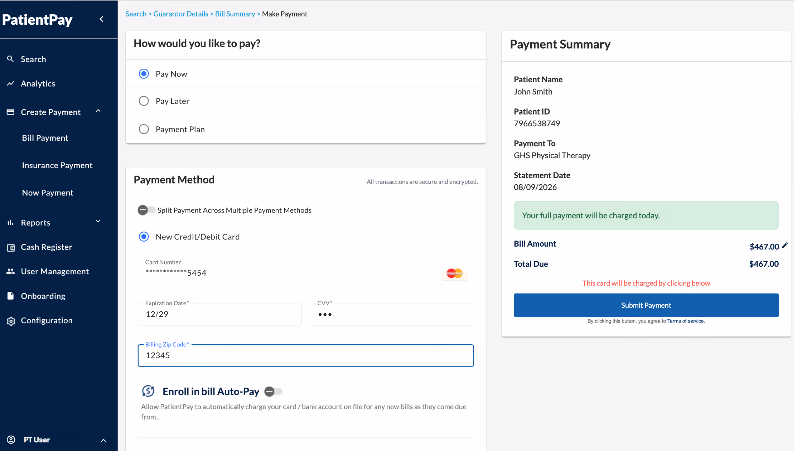
Task: Expand the Reports submenu chevron
Action: [98, 221]
